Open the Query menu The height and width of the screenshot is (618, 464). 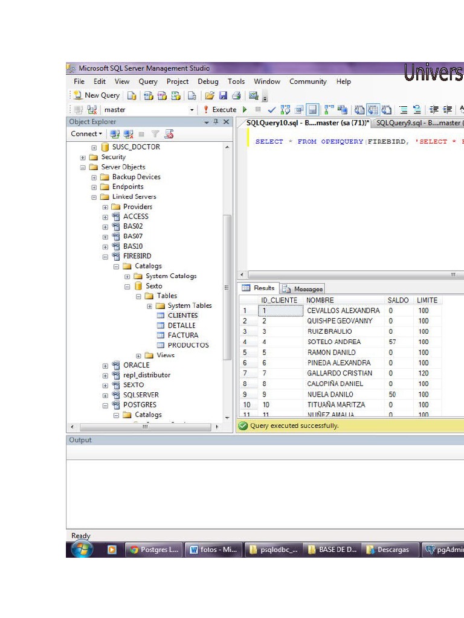point(148,81)
